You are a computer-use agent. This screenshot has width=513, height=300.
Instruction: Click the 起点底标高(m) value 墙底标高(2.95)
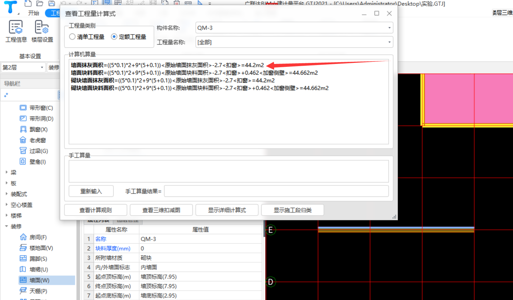pos(200,295)
